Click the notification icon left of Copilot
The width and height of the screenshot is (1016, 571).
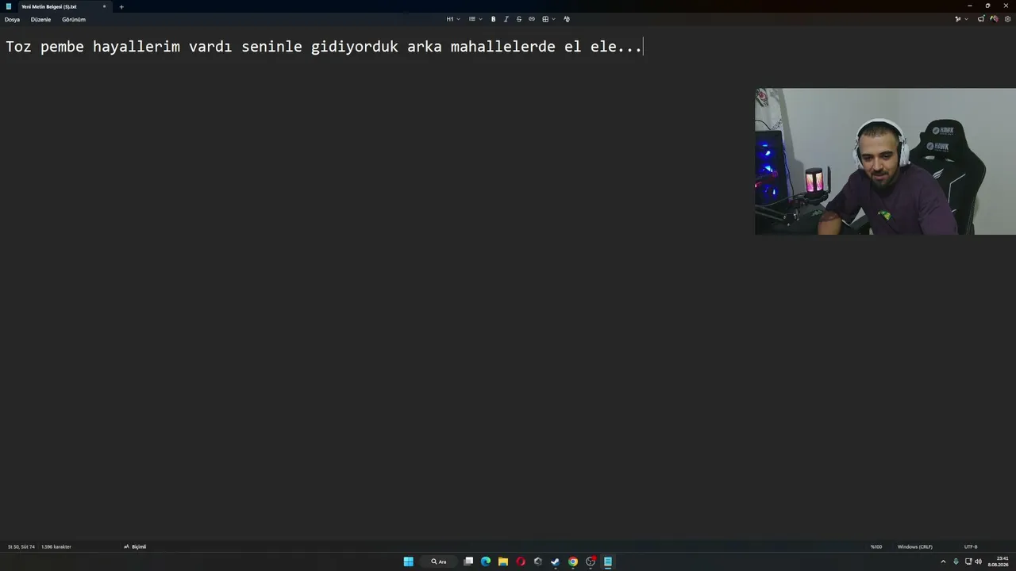[x=981, y=19]
